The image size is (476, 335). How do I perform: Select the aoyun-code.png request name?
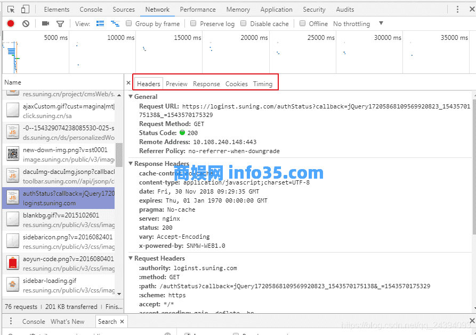68,259
